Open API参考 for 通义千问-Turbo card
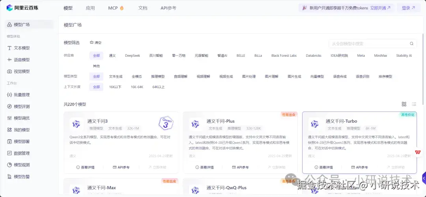This screenshot has width=426, height=197. pyautogui.click(x=359, y=167)
